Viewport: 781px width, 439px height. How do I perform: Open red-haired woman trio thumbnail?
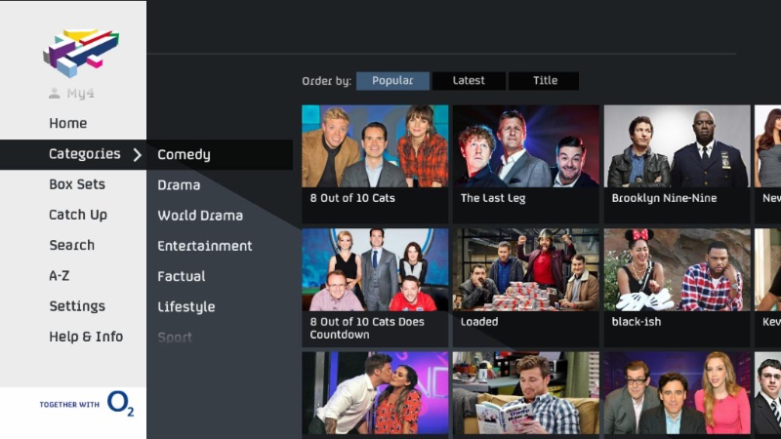click(678, 393)
